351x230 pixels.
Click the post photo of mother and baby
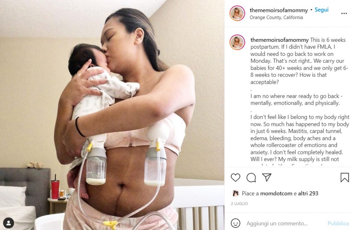click(112, 115)
